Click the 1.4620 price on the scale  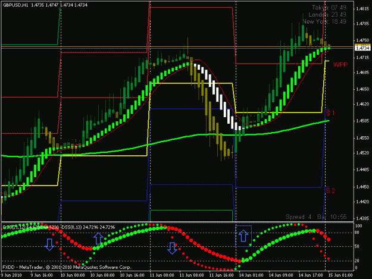click(362, 104)
